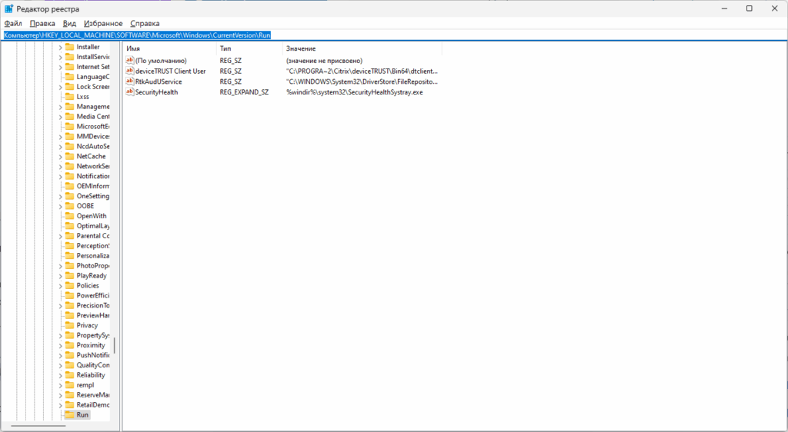The width and height of the screenshot is (788, 432).
Task: Click the SecurityHealth string value icon
Action: pos(129,91)
